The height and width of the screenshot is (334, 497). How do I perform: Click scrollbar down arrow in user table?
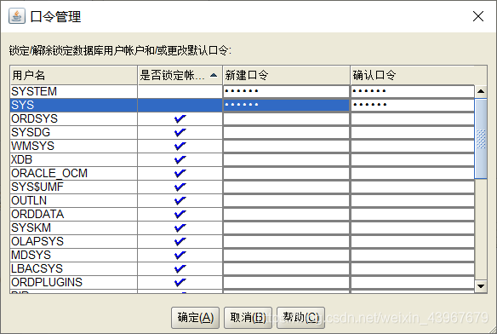pyautogui.click(x=481, y=286)
